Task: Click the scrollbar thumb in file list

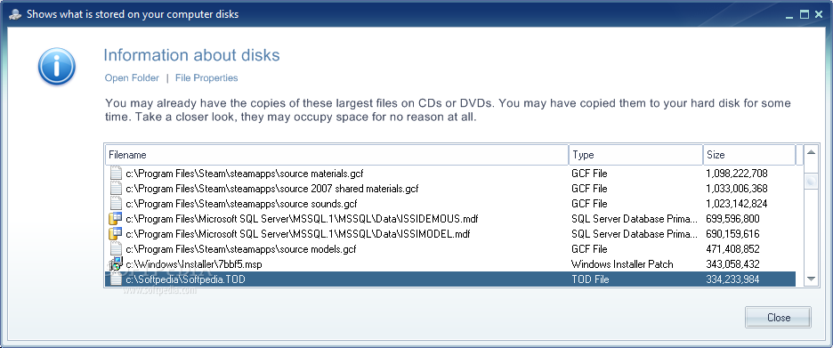Action: pyautogui.click(x=812, y=182)
